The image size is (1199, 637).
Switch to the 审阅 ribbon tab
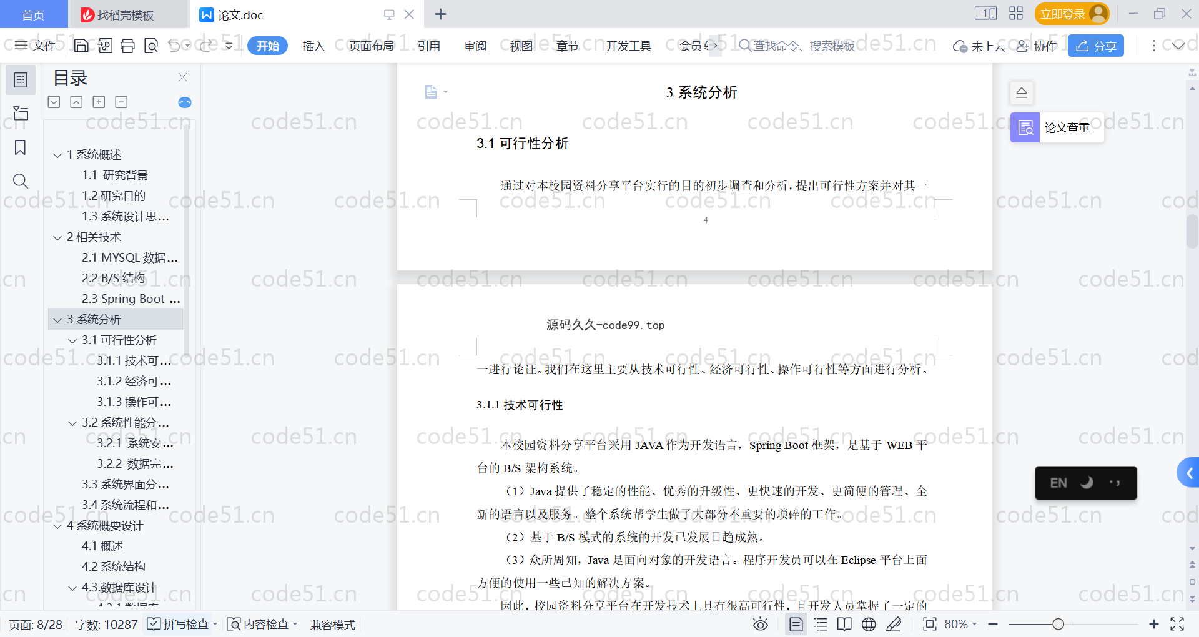(475, 46)
